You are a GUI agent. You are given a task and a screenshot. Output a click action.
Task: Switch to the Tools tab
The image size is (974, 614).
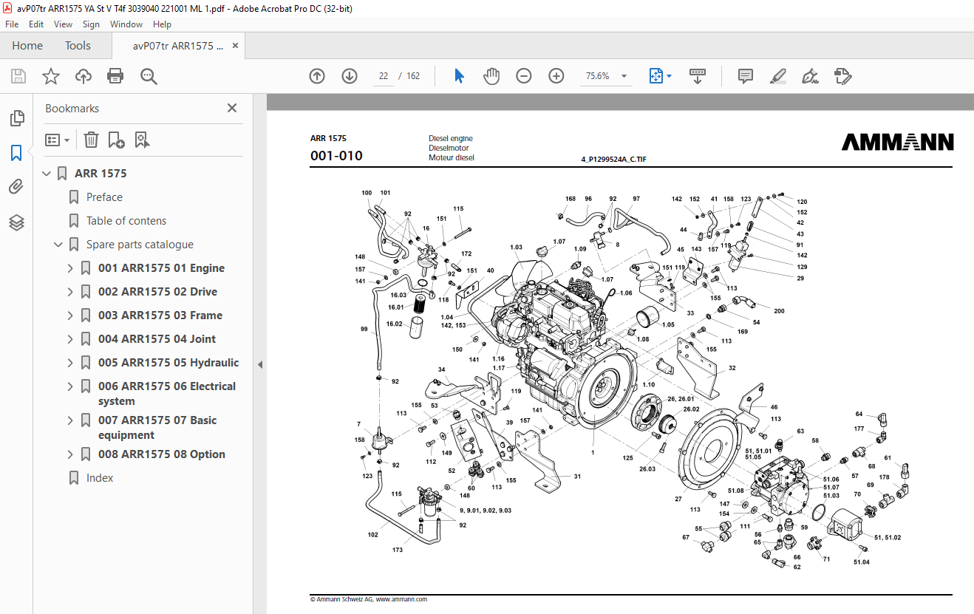point(78,46)
